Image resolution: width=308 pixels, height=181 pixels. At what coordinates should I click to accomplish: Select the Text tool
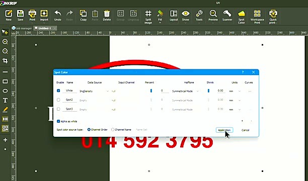click(x=5, y=101)
